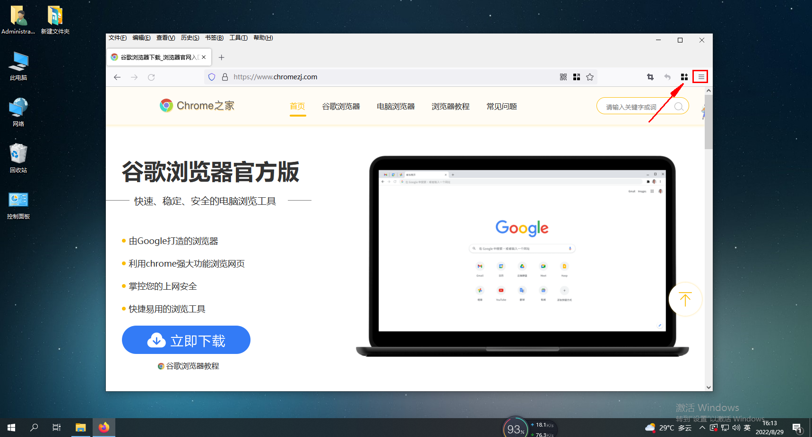Viewport: 812px width, 437px height.
Task: Click the undo arrow icon in toolbar
Action: (667, 77)
